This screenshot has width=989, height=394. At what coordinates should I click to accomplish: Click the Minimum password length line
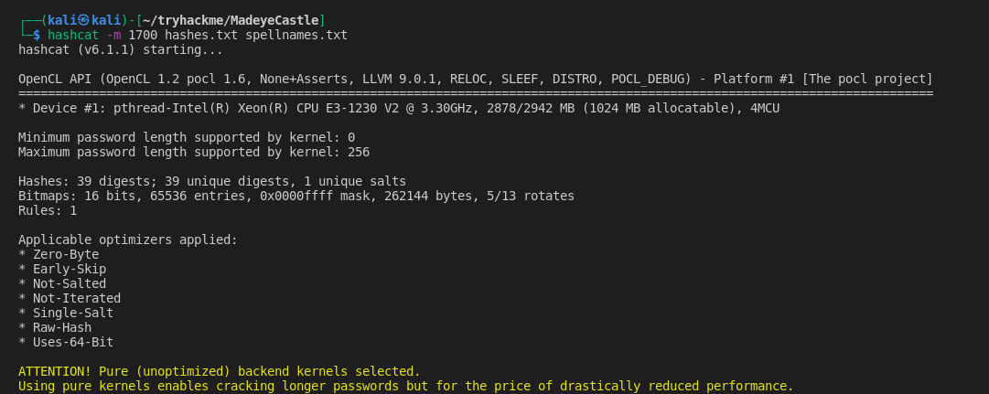click(187, 137)
